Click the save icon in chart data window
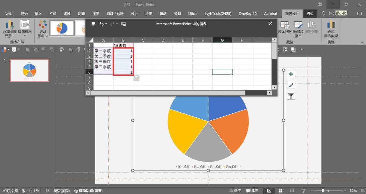This screenshot has width=366, height=194. [x=93, y=24]
